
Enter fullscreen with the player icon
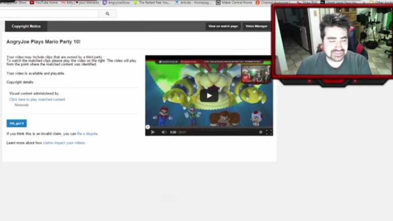tap(269, 132)
